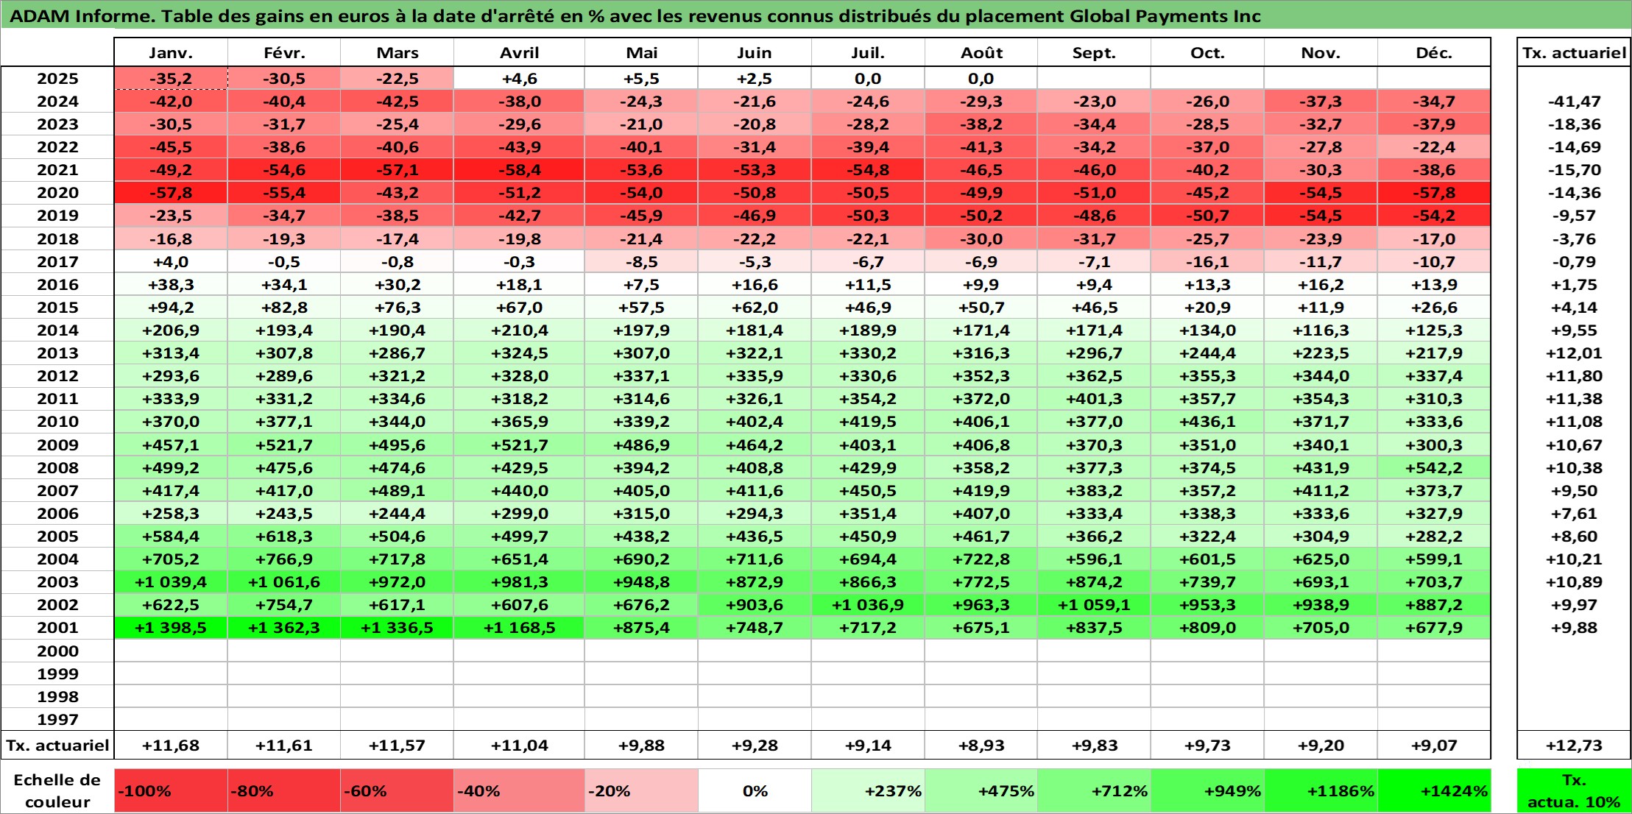Screen dimensions: 1632x814
Task: Select the +12,01 actuarial rate for 2013
Action: [1574, 353]
